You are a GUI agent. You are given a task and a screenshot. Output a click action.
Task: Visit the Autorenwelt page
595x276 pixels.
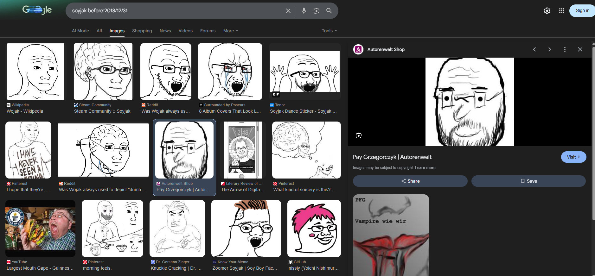pos(573,157)
